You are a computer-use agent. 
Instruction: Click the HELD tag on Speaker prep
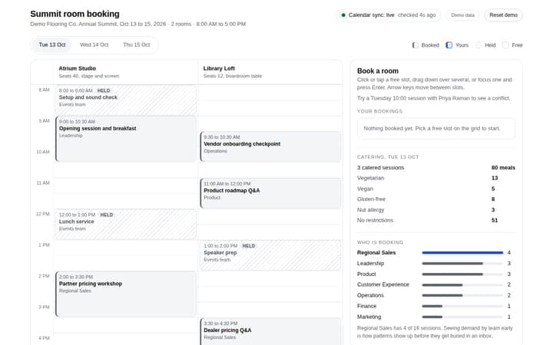[249, 246]
